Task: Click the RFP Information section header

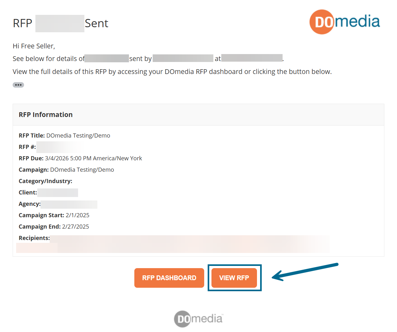Action: (x=46, y=115)
